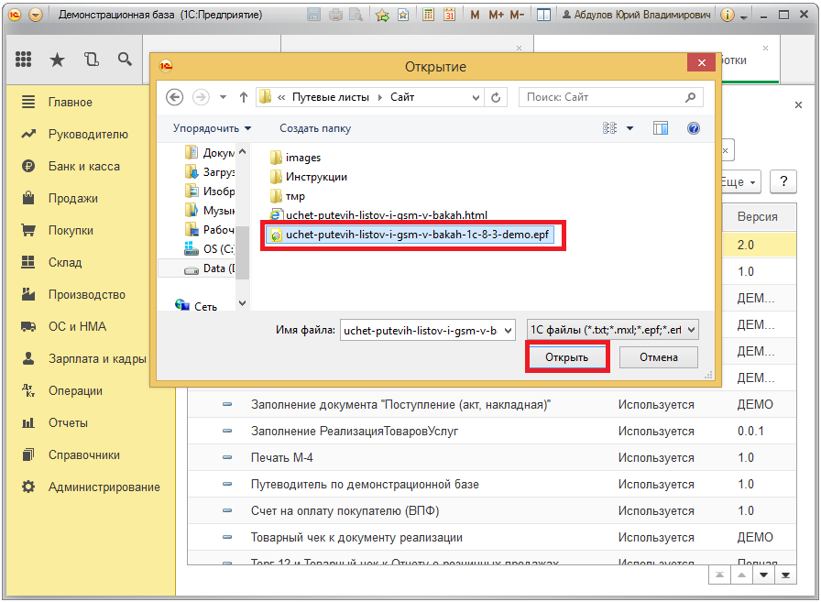Refresh the folder address bar

[497, 97]
